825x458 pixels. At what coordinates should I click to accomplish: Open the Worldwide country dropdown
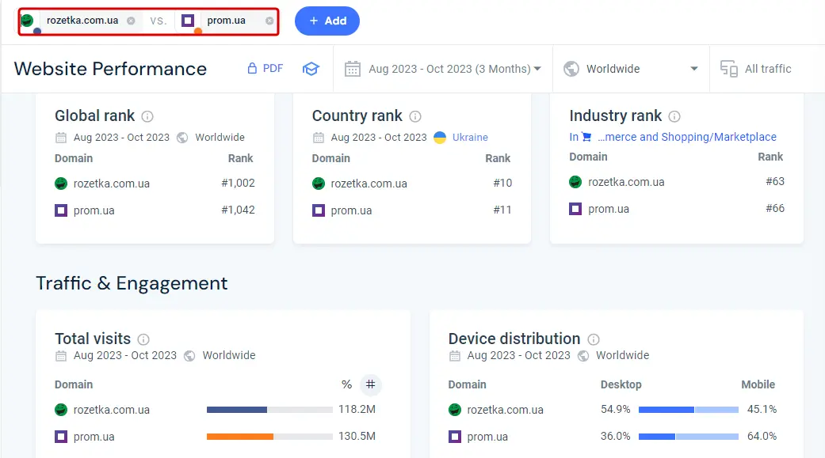pyautogui.click(x=630, y=69)
